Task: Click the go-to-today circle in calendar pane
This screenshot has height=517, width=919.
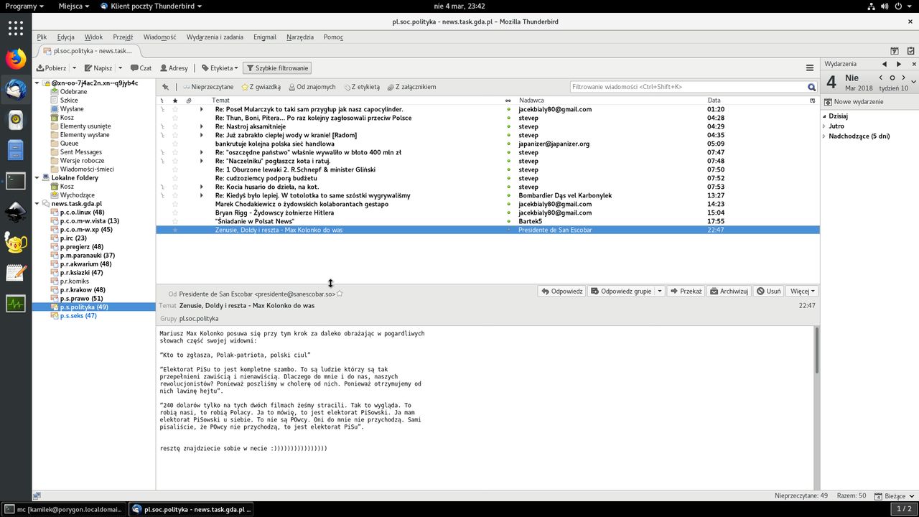Action: pos(892,78)
